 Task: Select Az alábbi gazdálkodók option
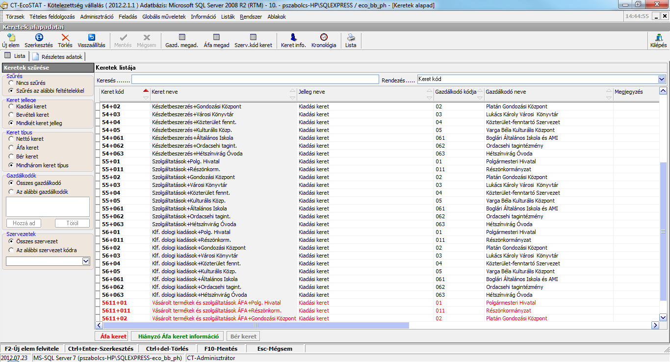pyautogui.click(x=11, y=192)
